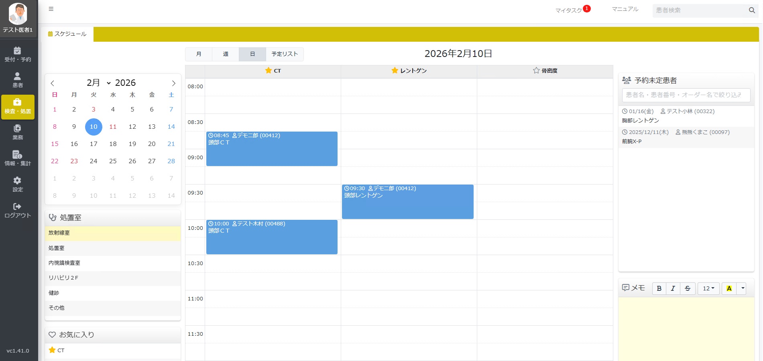Toggle favorite star on 骨密度 column
This screenshot has width=763, height=361.
(x=536, y=71)
